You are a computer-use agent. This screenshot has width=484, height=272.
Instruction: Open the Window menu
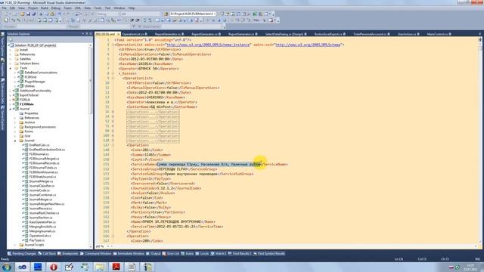pyautogui.click(x=119, y=8)
